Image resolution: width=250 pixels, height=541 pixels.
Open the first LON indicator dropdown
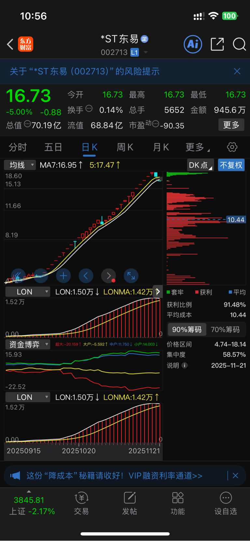pyautogui.click(x=28, y=292)
